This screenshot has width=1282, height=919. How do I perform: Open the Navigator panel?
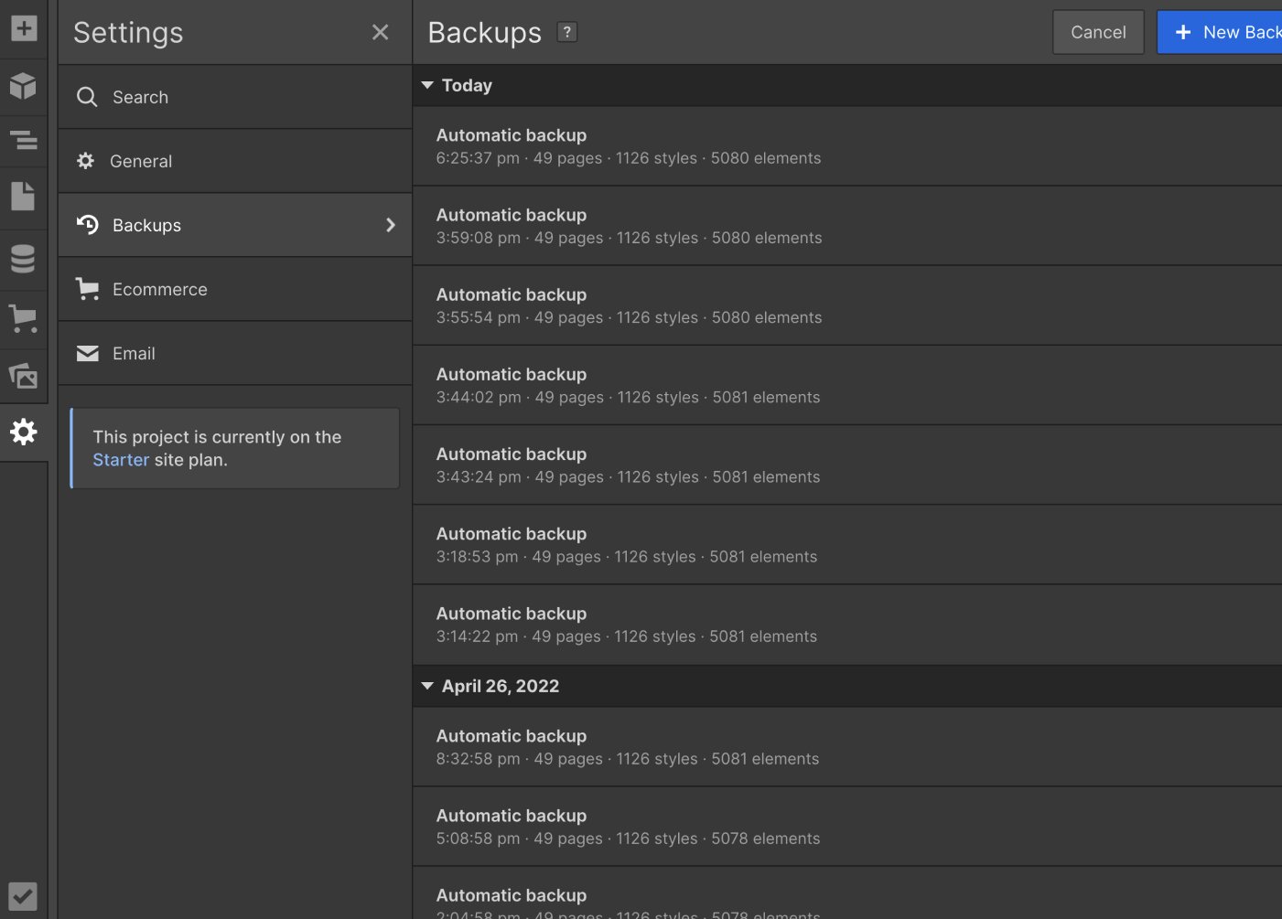click(24, 141)
